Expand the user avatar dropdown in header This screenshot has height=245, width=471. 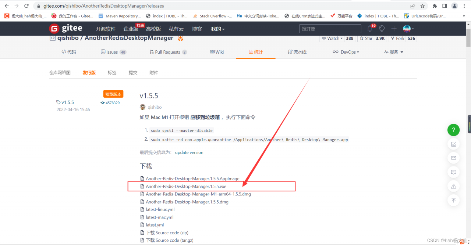click(x=408, y=28)
